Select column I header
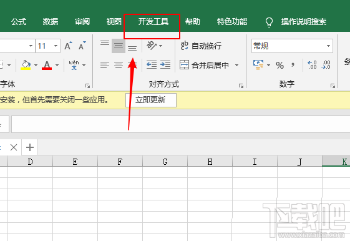350x241 pixels. point(255,161)
